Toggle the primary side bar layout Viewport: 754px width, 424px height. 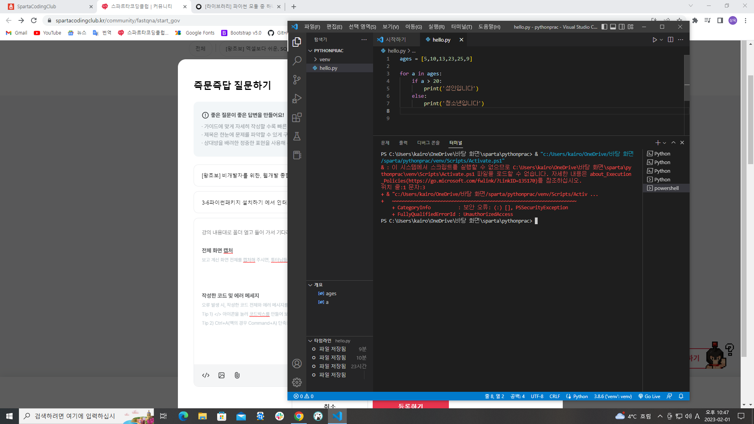click(x=604, y=27)
